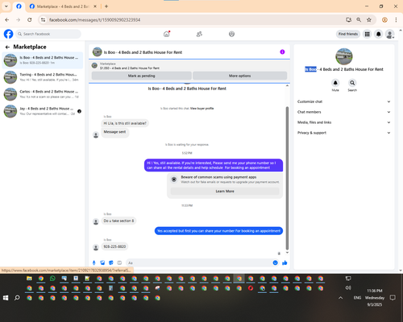Viewport: 403px width, 322px height.
Task: Switch to first Facebook browser tab
Action: [19, 6]
